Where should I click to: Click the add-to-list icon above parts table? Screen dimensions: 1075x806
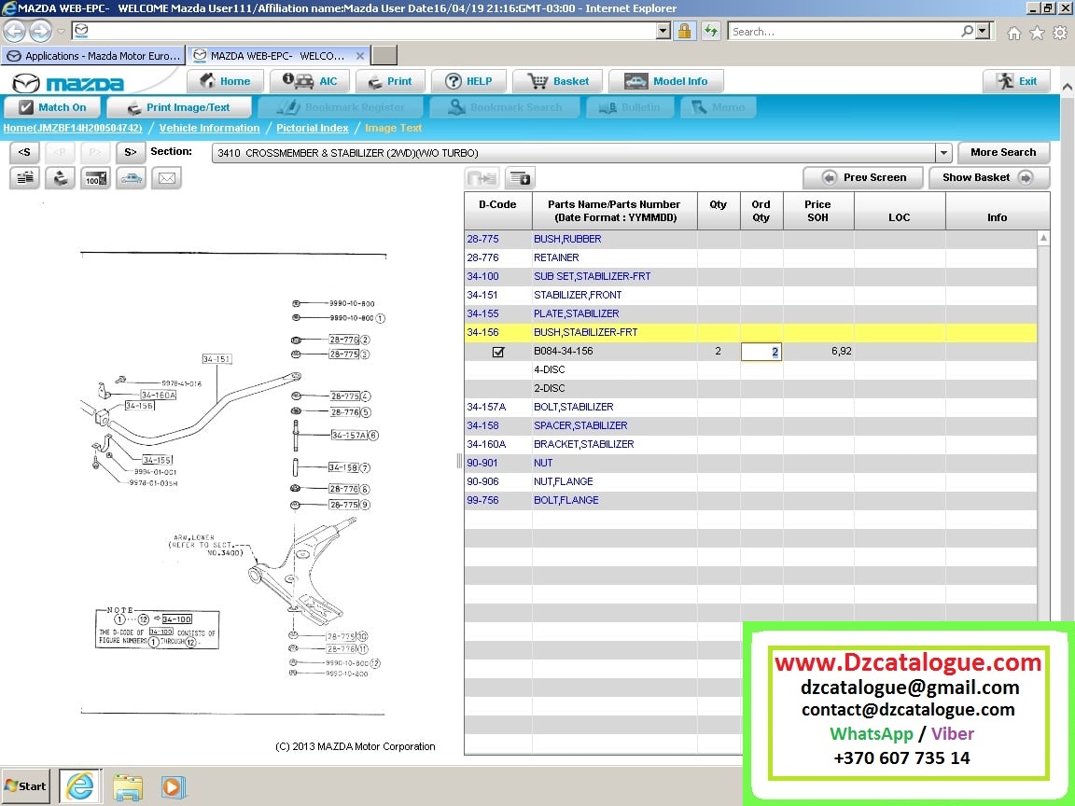pos(521,178)
